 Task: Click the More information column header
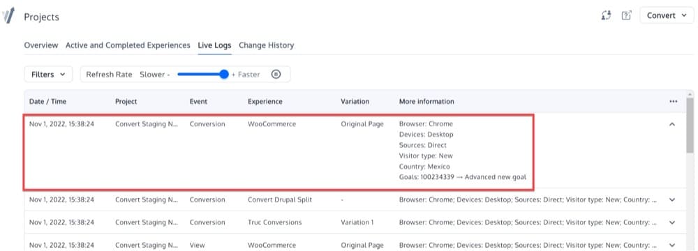[426, 102]
